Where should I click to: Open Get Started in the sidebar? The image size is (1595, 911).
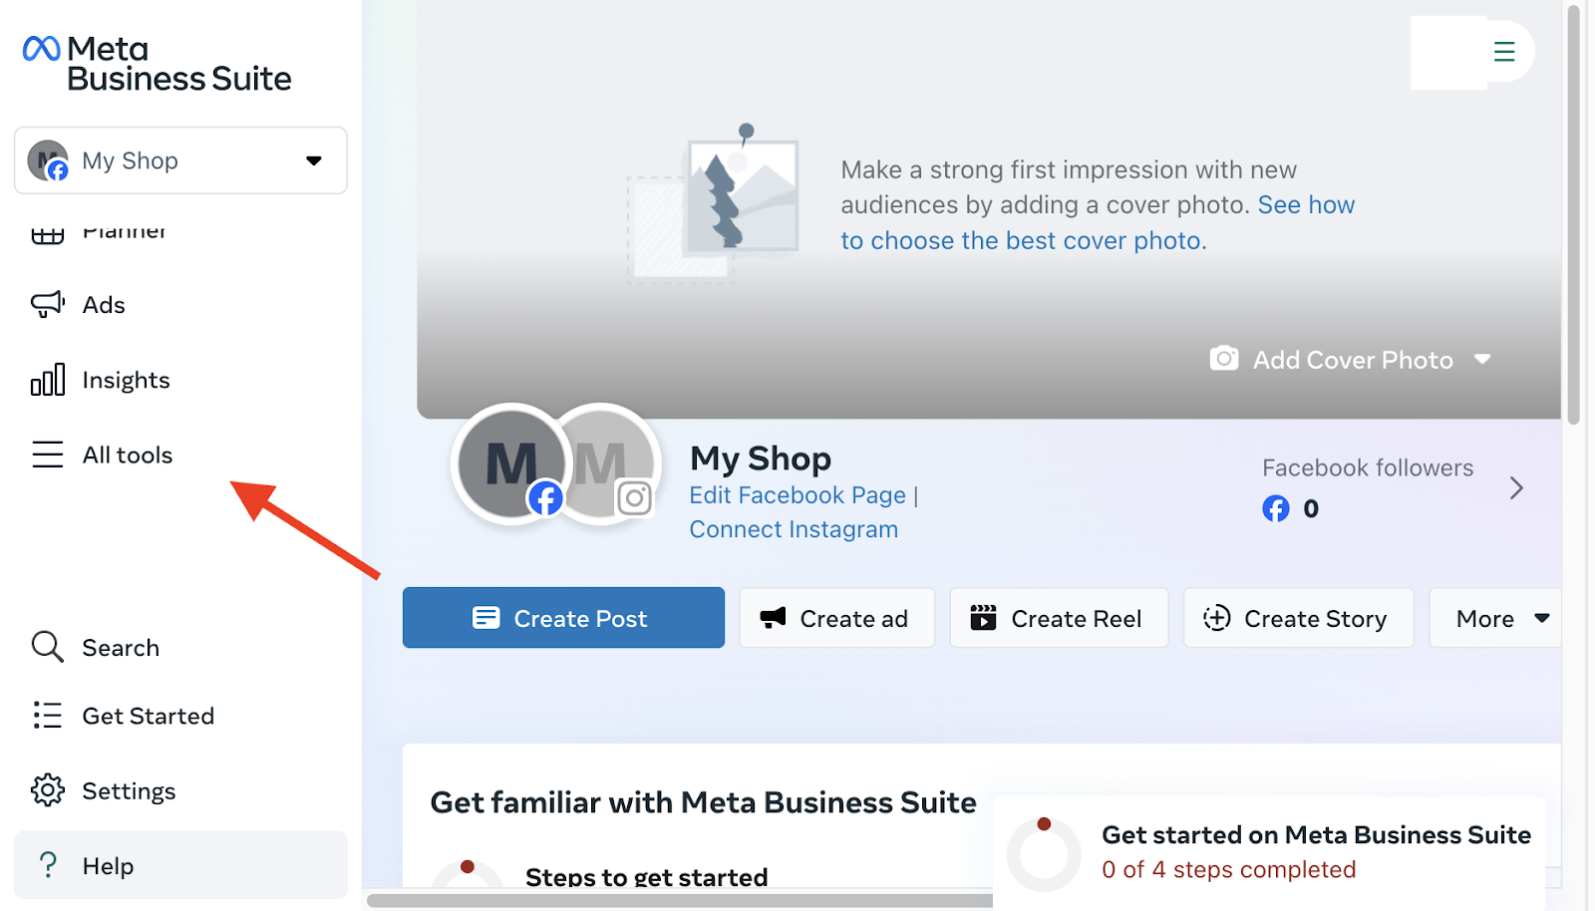tap(148, 716)
